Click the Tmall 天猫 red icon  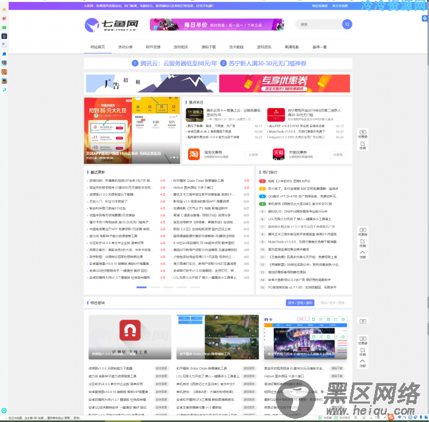pos(279,154)
